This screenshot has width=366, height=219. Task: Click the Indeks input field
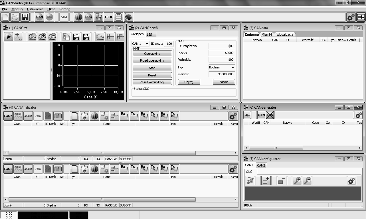coord(222,53)
